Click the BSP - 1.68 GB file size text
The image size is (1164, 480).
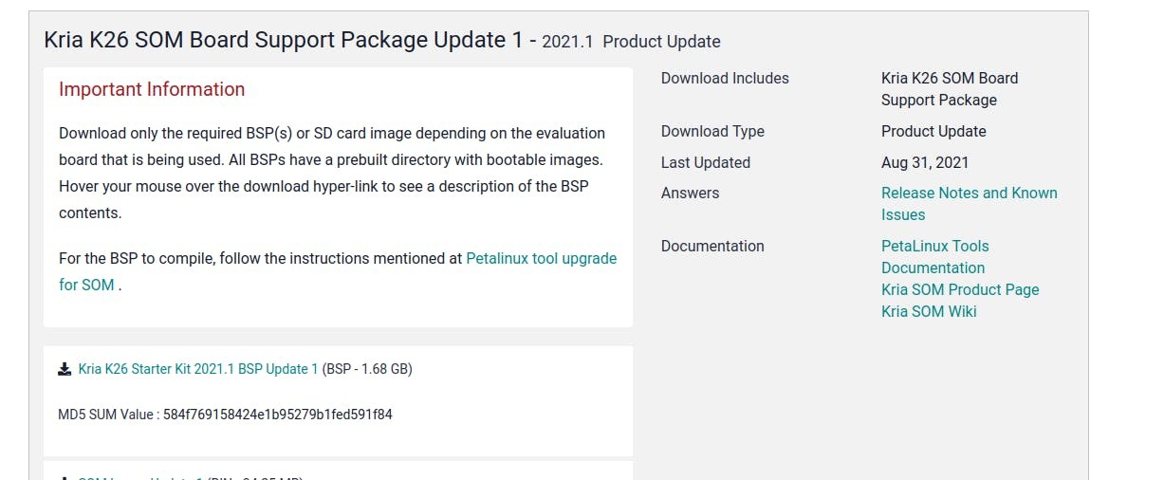point(367,369)
